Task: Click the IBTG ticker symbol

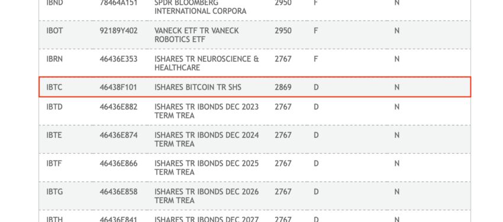Action: coord(54,192)
